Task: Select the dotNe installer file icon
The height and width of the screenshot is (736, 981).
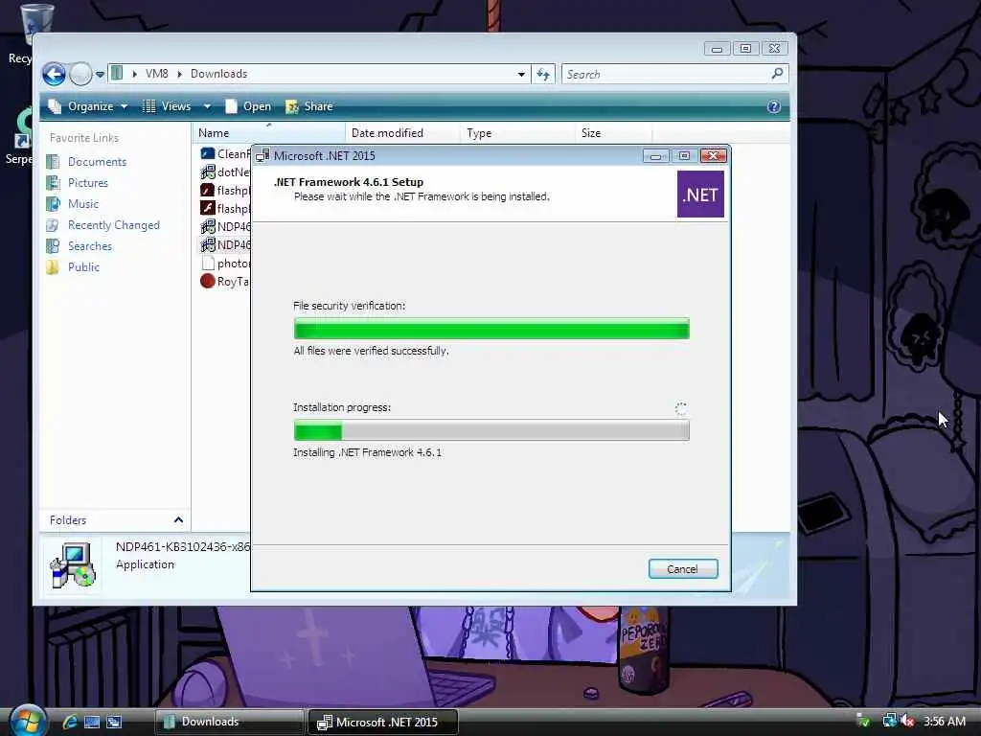Action: pos(208,172)
